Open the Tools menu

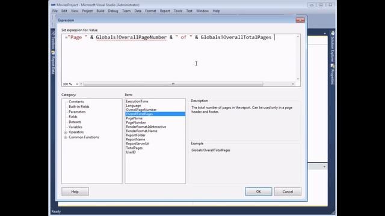tap(178, 11)
